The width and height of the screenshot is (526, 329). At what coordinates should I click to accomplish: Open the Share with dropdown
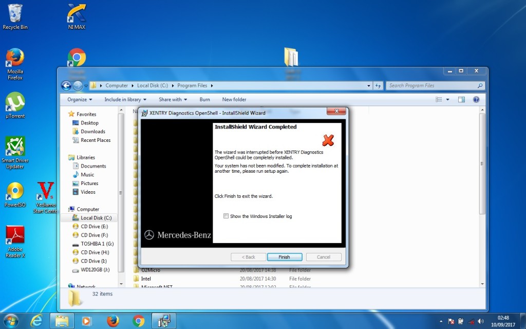pyautogui.click(x=173, y=100)
